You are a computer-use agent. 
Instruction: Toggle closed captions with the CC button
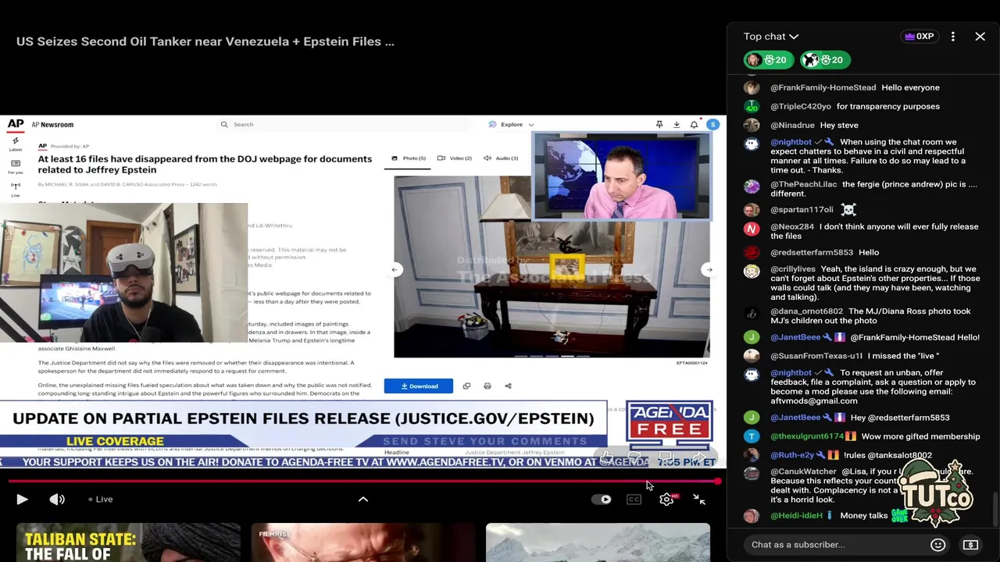634,500
